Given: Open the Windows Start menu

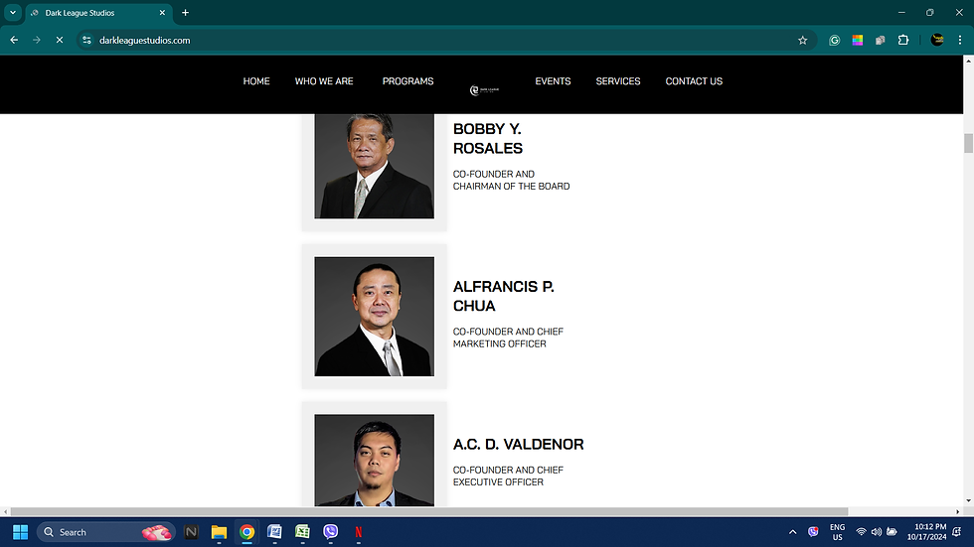Looking at the screenshot, I should pos(20,532).
